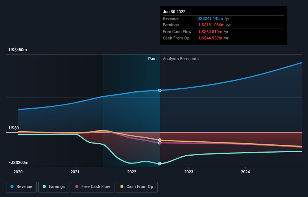This screenshot has width=308, height=197.
Task: Click the US$241.143m revenue value
Action: click(x=210, y=18)
